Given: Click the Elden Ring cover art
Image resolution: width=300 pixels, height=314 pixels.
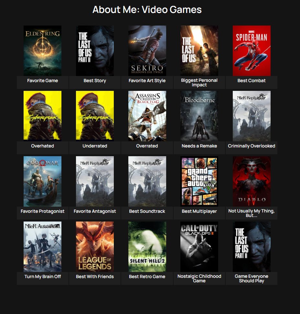Looking at the screenshot, I should [42, 51].
